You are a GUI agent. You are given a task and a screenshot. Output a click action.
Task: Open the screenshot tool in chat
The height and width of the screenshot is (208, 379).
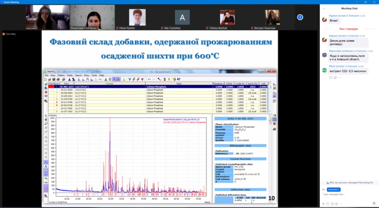pos(328,204)
